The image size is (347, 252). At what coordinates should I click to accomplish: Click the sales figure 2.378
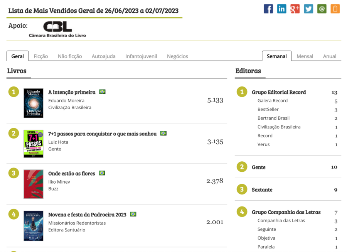pyautogui.click(x=215, y=181)
